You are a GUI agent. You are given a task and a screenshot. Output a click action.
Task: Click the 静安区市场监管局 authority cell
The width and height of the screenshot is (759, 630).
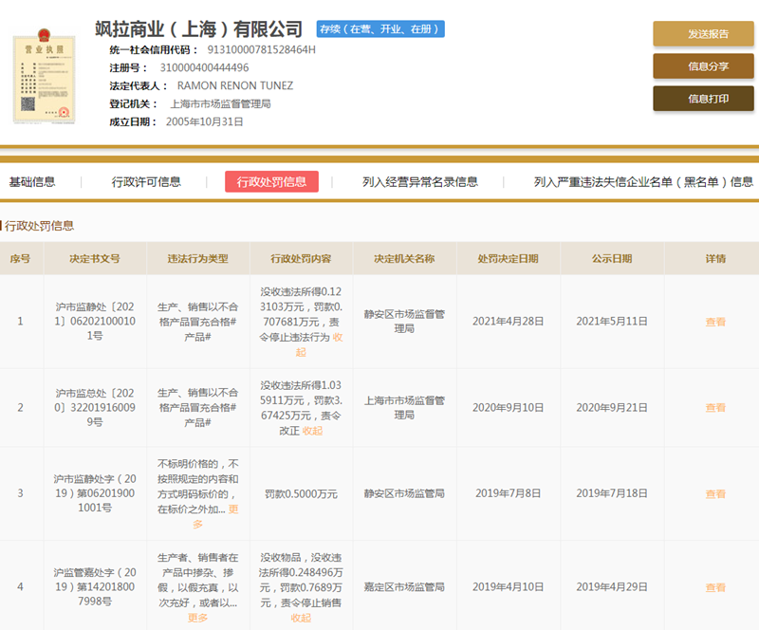click(x=404, y=493)
